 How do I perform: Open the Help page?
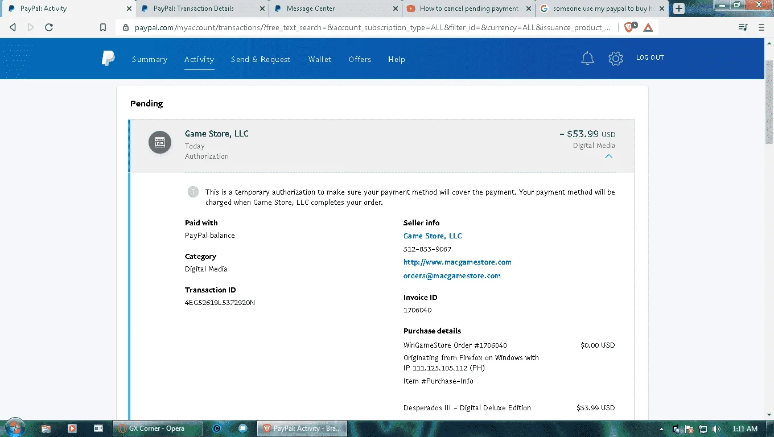[x=397, y=59]
